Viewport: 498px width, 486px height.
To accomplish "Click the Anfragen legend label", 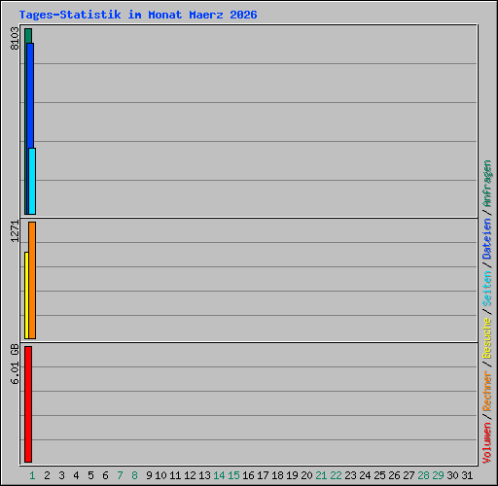I will [487, 184].
